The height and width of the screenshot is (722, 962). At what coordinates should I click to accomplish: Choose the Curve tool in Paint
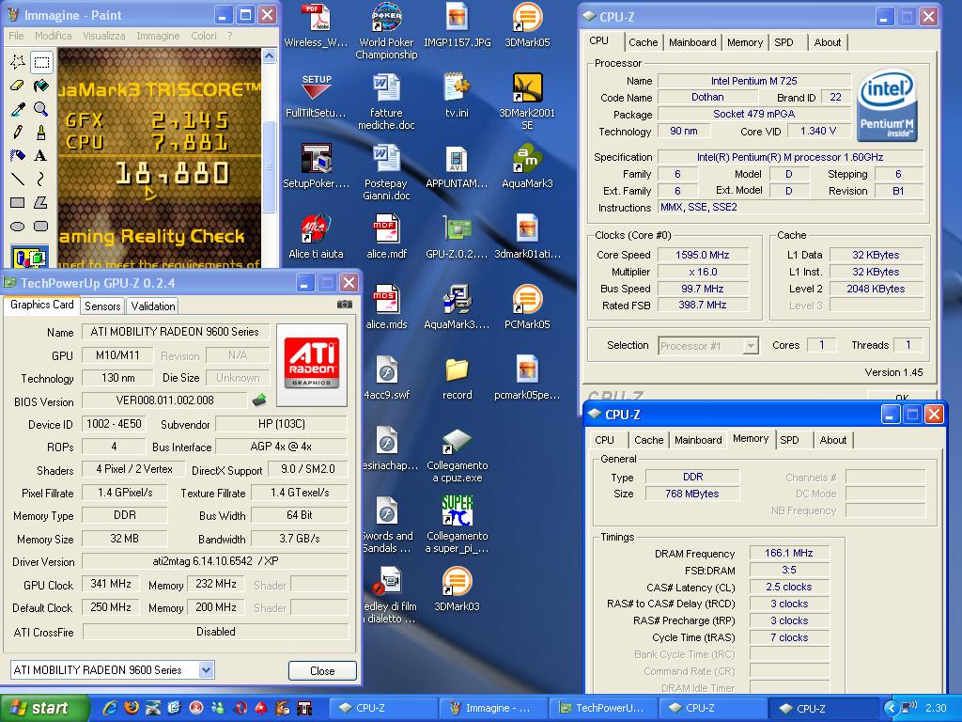(x=41, y=179)
